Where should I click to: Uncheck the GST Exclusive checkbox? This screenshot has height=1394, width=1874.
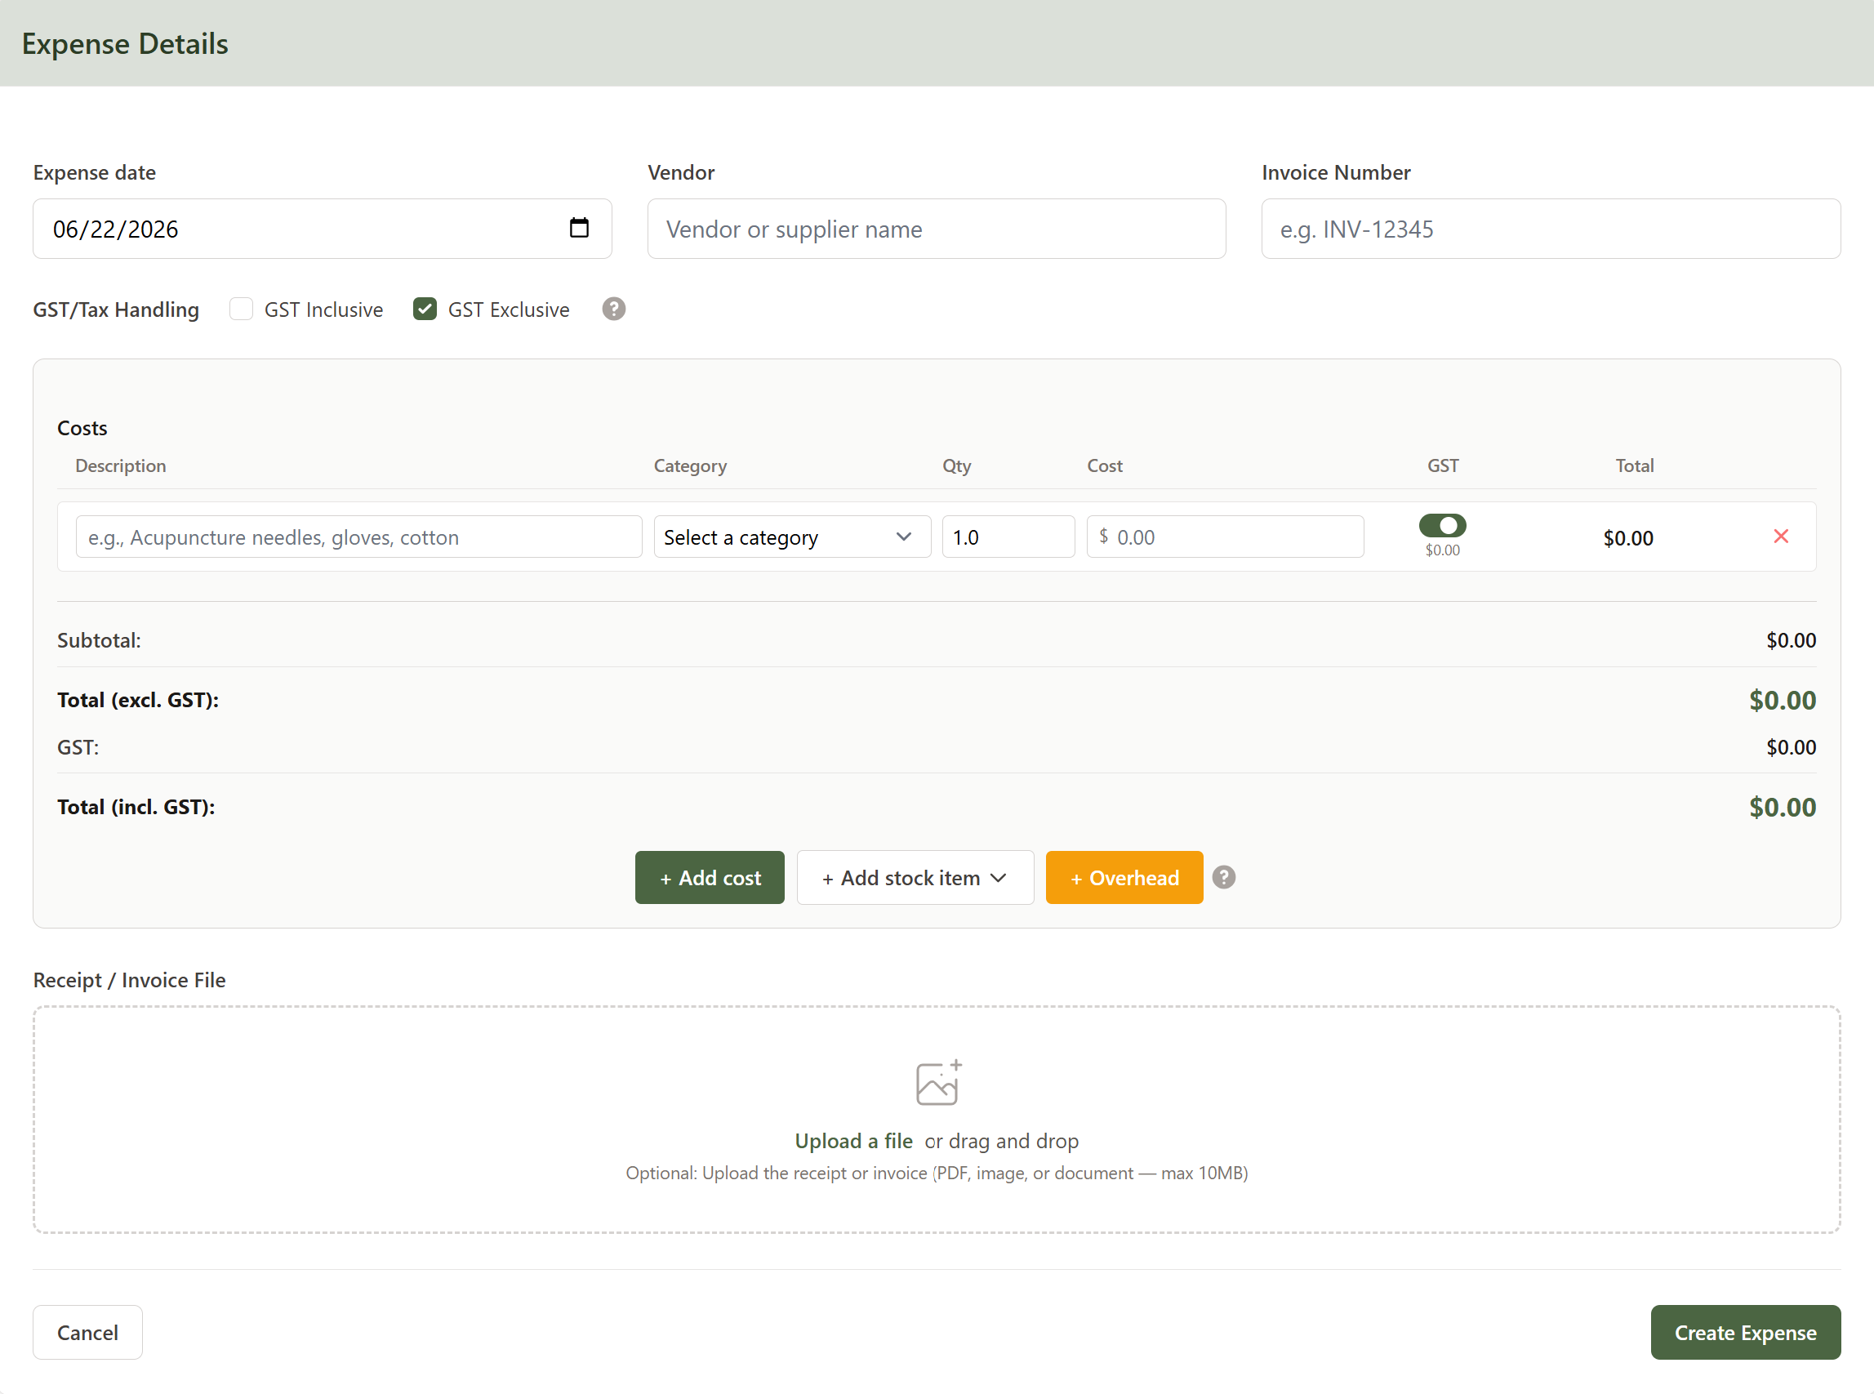point(425,309)
